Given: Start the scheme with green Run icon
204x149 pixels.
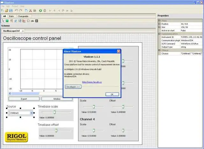Looking at the screenshot, I should [x=40, y=11].
